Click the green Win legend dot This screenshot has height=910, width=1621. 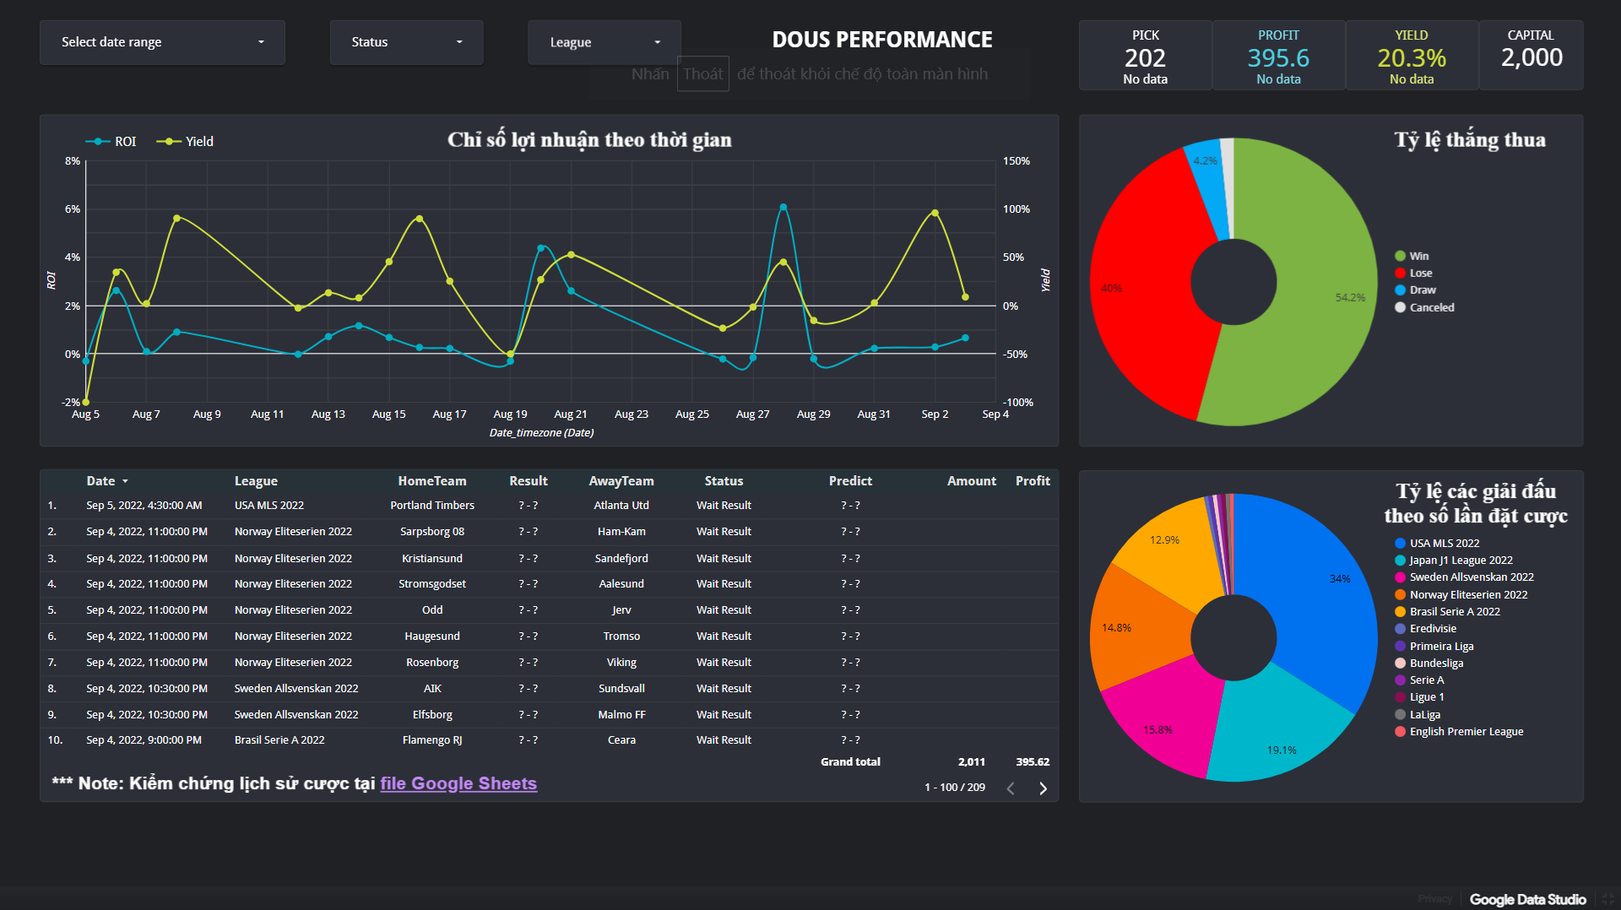pos(1400,257)
